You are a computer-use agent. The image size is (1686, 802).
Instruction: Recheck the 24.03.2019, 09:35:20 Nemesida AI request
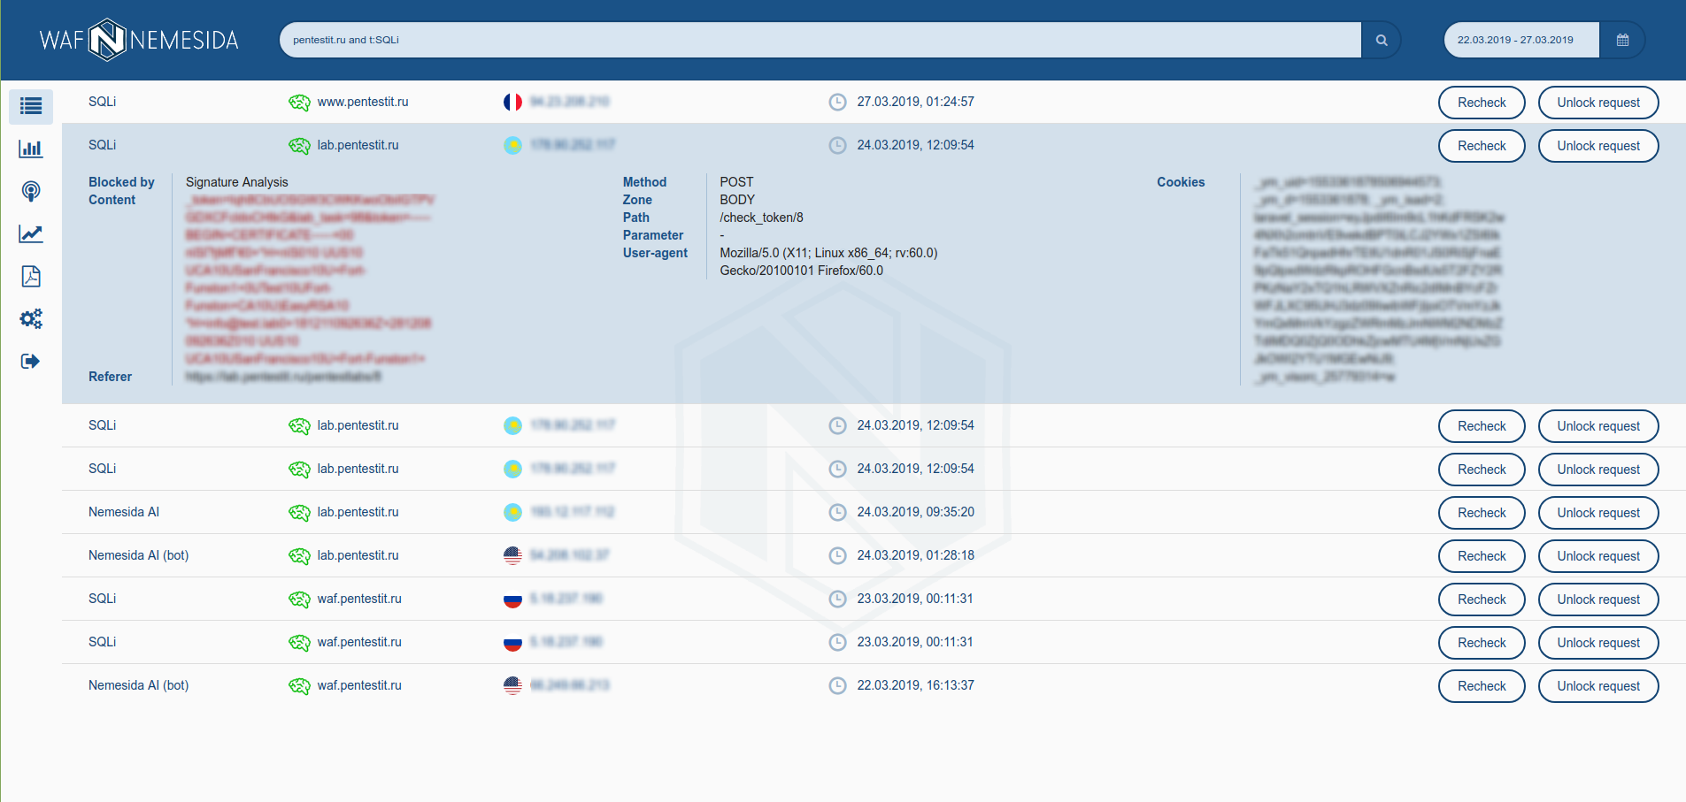click(1482, 513)
